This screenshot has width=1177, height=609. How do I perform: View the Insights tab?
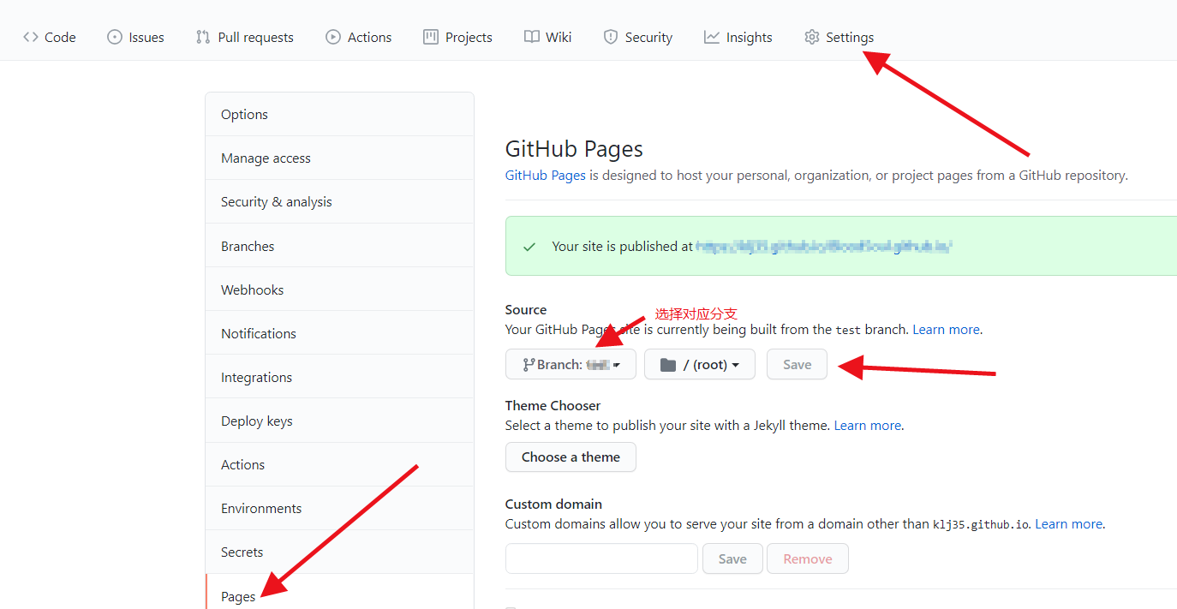tap(738, 37)
